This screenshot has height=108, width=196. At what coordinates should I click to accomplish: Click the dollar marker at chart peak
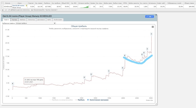click(151, 34)
